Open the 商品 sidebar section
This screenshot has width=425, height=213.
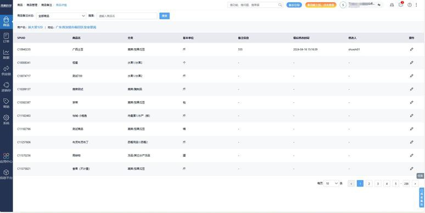pos(6,21)
